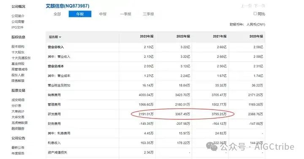The width and height of the screenshot is (304, 159).
Task: Open 限售解禁 in the sidebar
Action: pyautogui.click(x=18, y=81)
